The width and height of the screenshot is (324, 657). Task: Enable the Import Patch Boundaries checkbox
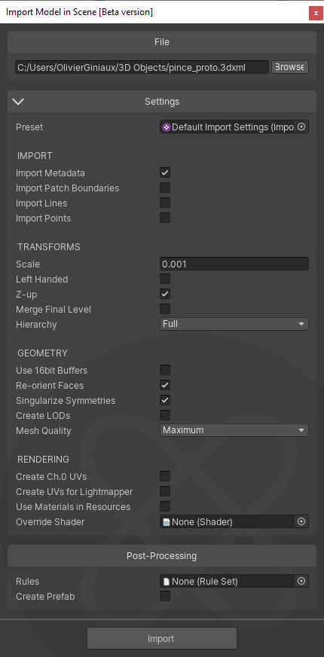click(165, 188)
